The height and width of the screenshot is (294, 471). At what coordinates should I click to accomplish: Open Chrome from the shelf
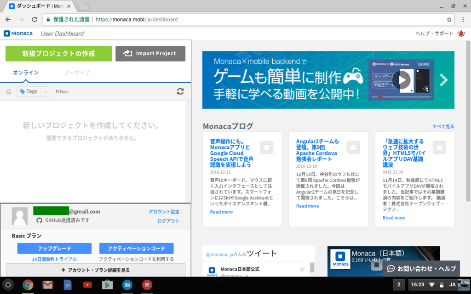pos(28,285)
